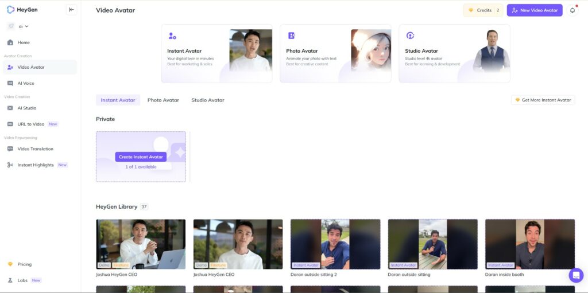
Task: Open the Instant Avatar card title
Action: (x=184, y=51)
